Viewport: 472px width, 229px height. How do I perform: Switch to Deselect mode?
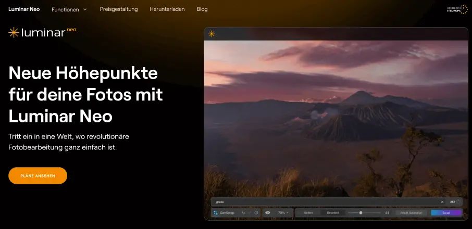pyautogui.click(x=332, y=213)
